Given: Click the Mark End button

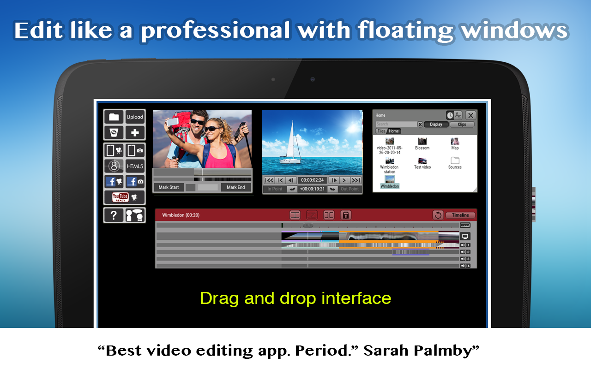Looking at the screenshot, I should pyautogui.click(x=235, y=187).
